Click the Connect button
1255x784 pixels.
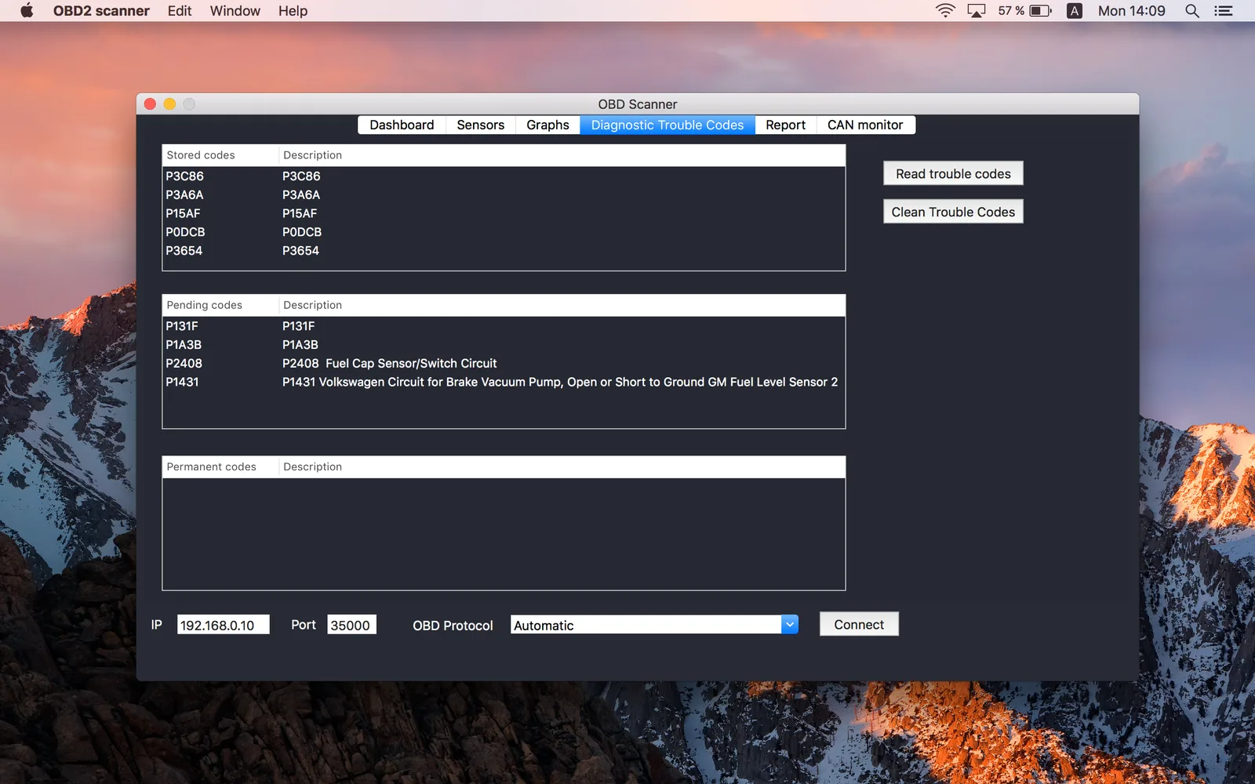(x=859, y=625)
